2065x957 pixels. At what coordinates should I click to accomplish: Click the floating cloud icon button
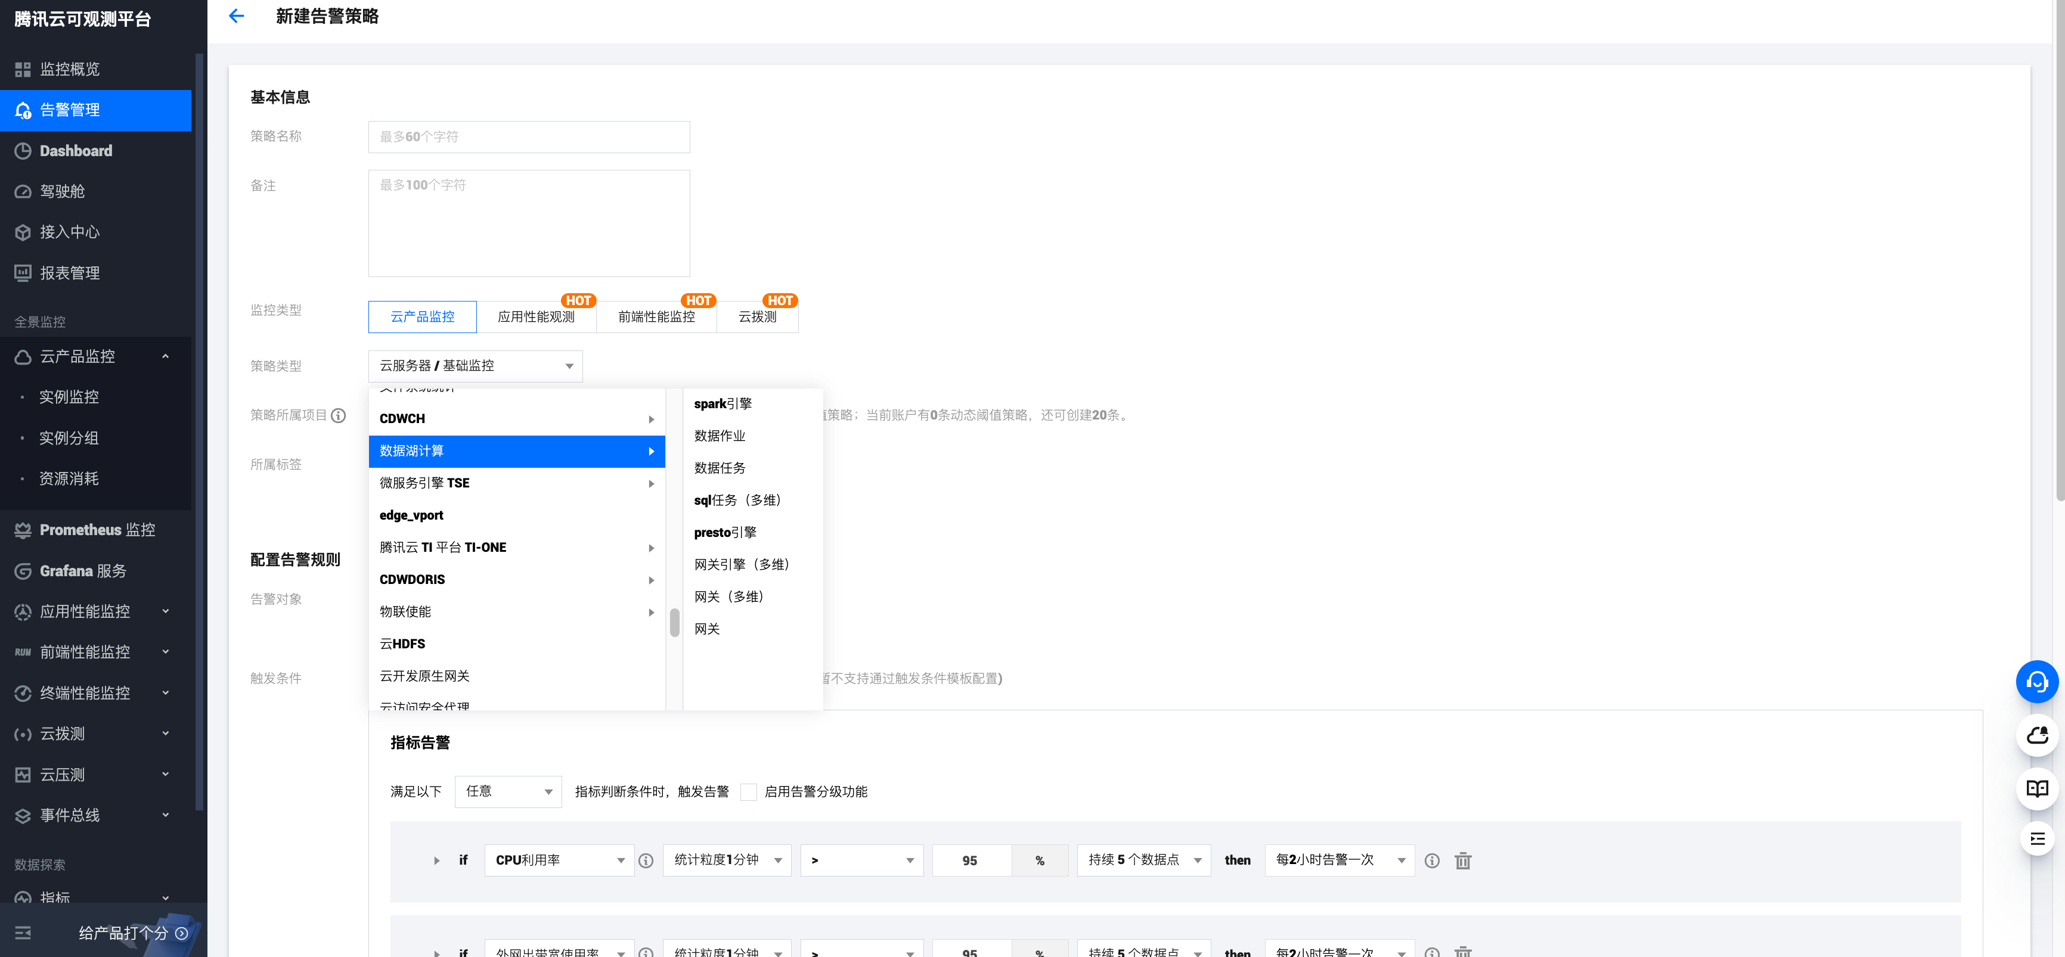2036,735
